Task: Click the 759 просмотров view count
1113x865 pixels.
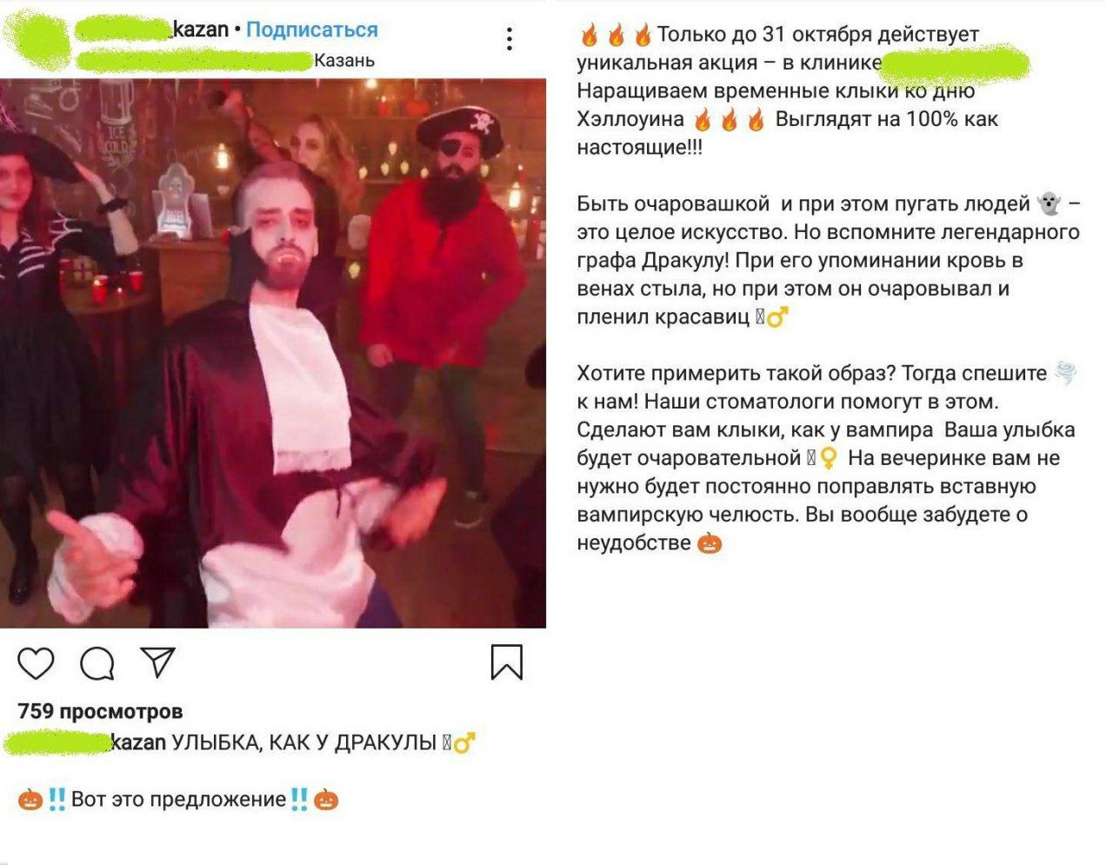Action: [x=100, y=711]
